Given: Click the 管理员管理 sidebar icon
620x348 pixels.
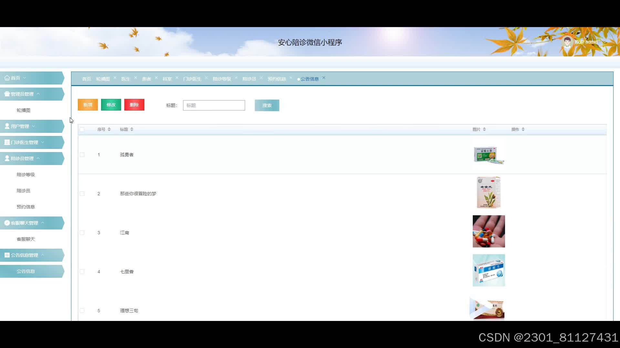Looking at the screenshot, I should tap(7, 94).
